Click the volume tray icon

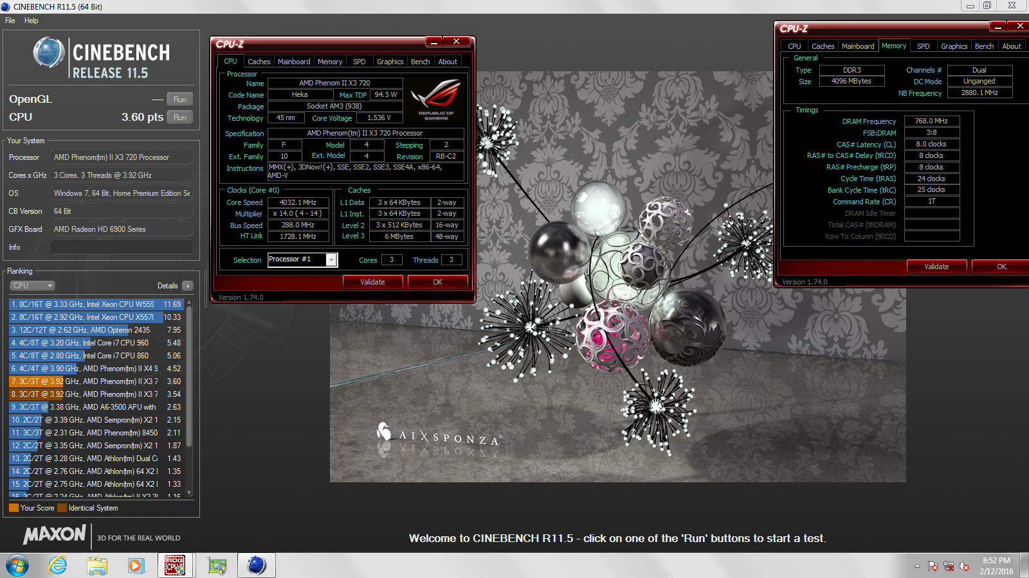point(964,566)
